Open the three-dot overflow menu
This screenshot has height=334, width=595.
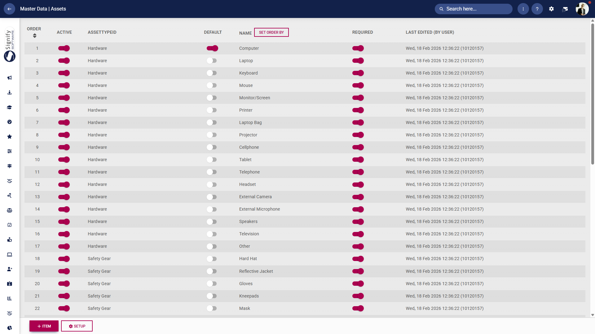[523, 9]
